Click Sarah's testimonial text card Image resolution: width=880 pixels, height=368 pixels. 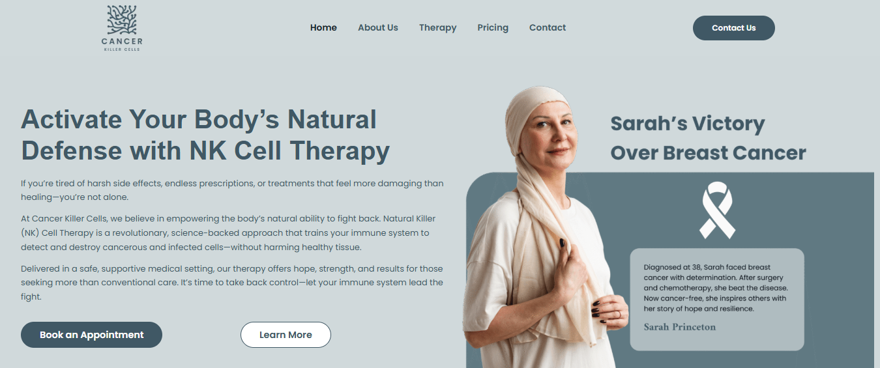click(717, 300)
